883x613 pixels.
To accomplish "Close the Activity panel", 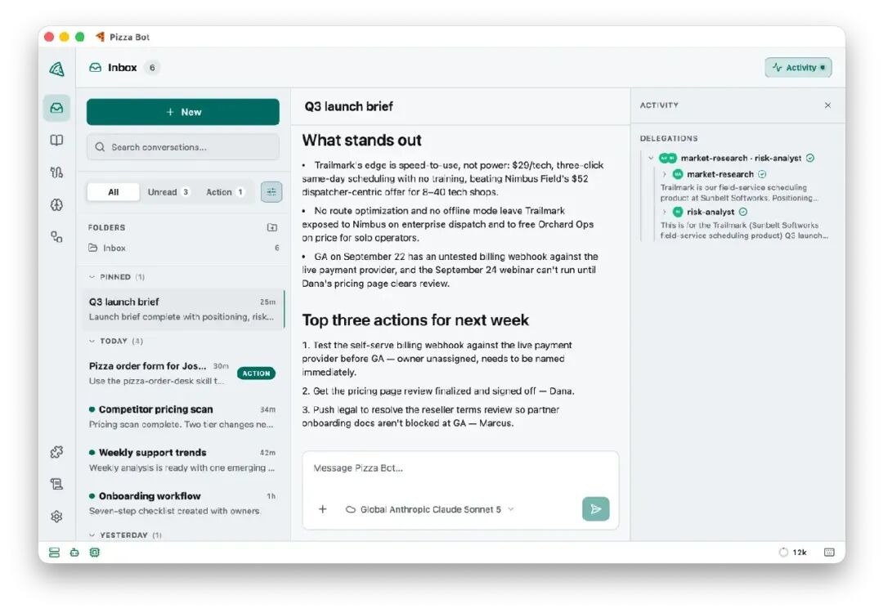I will click(x=827, y=105).
